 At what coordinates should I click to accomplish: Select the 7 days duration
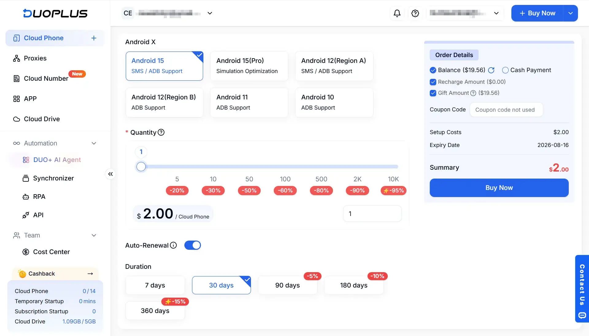point(155,285)
